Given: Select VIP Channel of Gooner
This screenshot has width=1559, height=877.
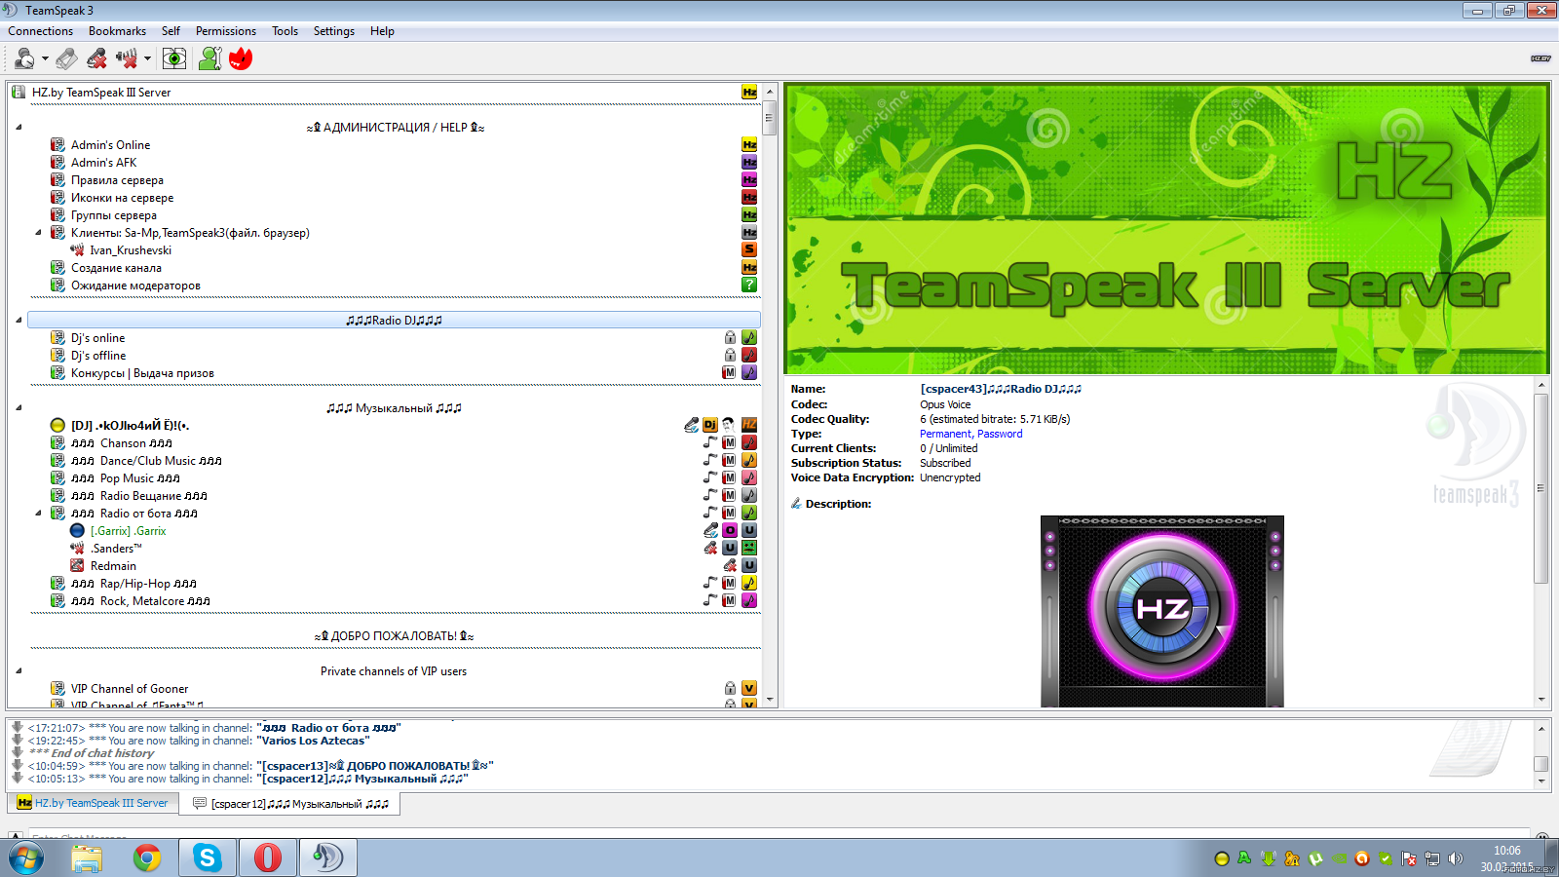Looking at the screenshot, I should [x=129, y=689].
